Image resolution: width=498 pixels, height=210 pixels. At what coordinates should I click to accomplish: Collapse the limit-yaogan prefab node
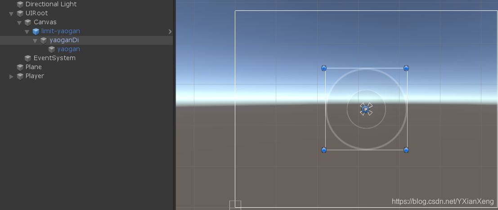[x=27, y=32]
